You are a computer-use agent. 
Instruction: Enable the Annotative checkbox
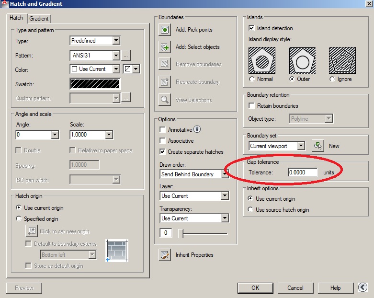tap(163, 130)
